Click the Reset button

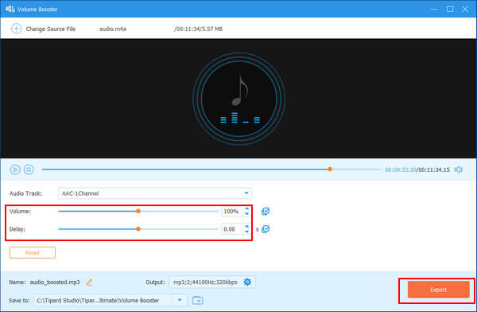point(33,252)
